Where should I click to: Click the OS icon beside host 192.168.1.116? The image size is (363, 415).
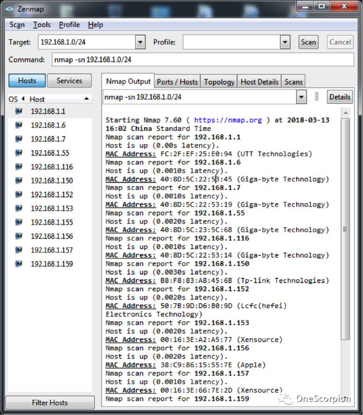[x=19, y=167]
